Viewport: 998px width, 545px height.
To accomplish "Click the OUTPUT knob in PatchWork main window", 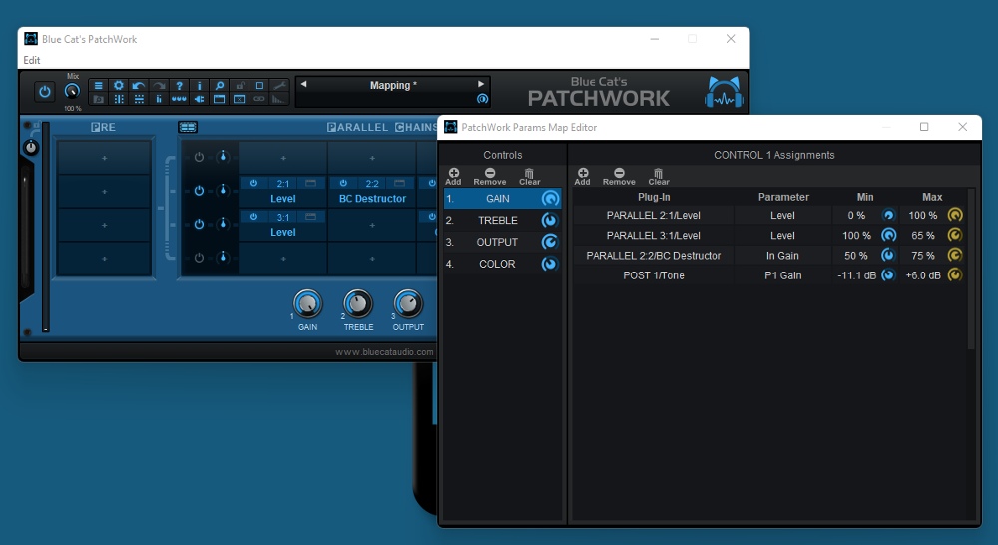I will click(x=408, y=304).
